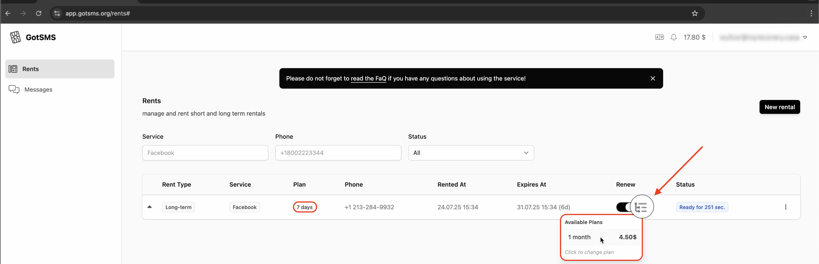819x264 pixels.
Task: Click phone number +1 213-284-9932
Action: point(369,207)
